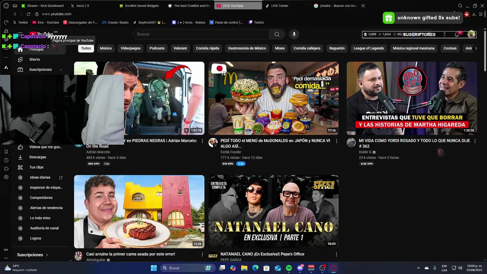Select the Todos filter chip

pos(86,48)
